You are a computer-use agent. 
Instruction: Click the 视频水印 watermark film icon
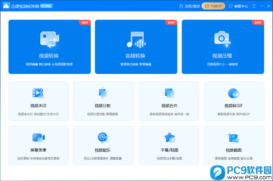pyautogui.click(x=38, y=93)
